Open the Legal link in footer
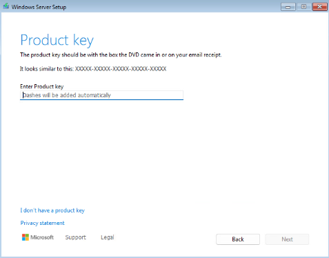The height and width of the screenshot is (258, 329). [108, 237]
